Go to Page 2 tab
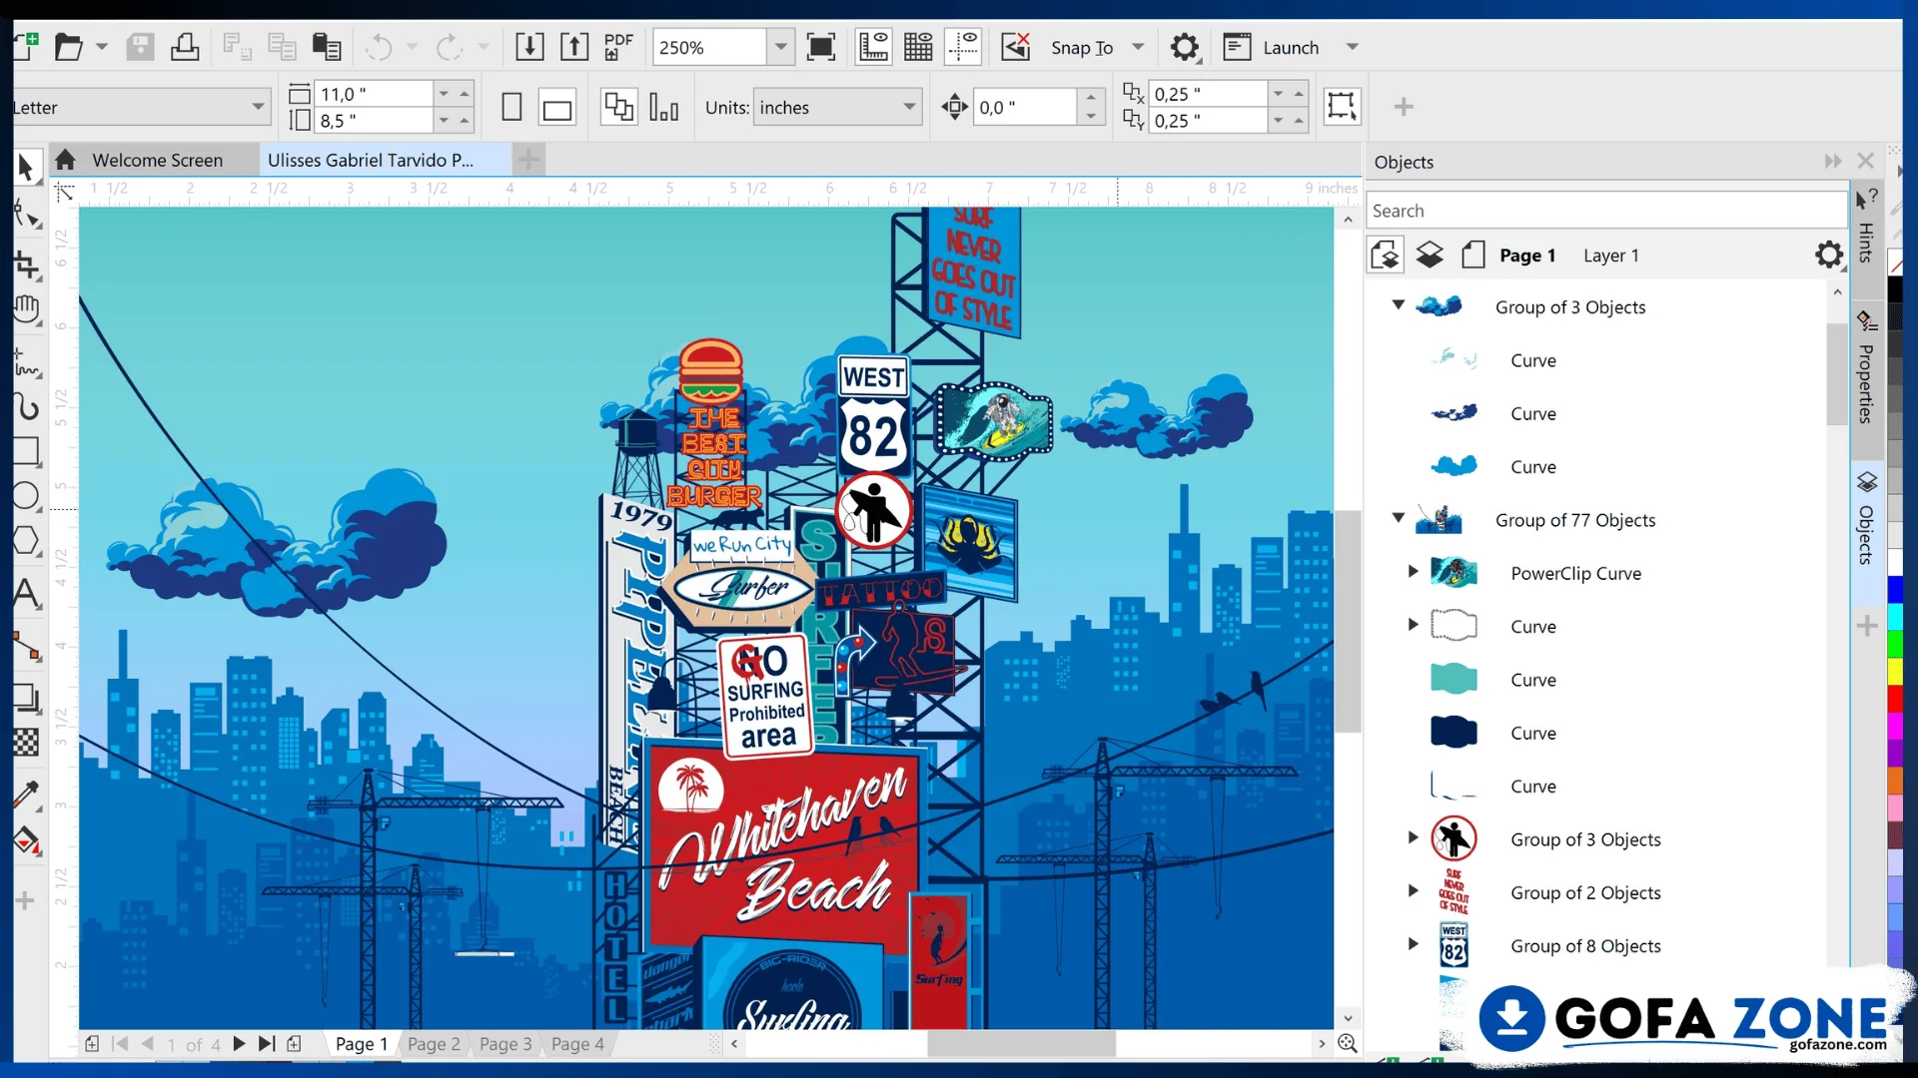Image resolution: width=1918 pixels, height=1078 pixels. [x=434, y=1044]
